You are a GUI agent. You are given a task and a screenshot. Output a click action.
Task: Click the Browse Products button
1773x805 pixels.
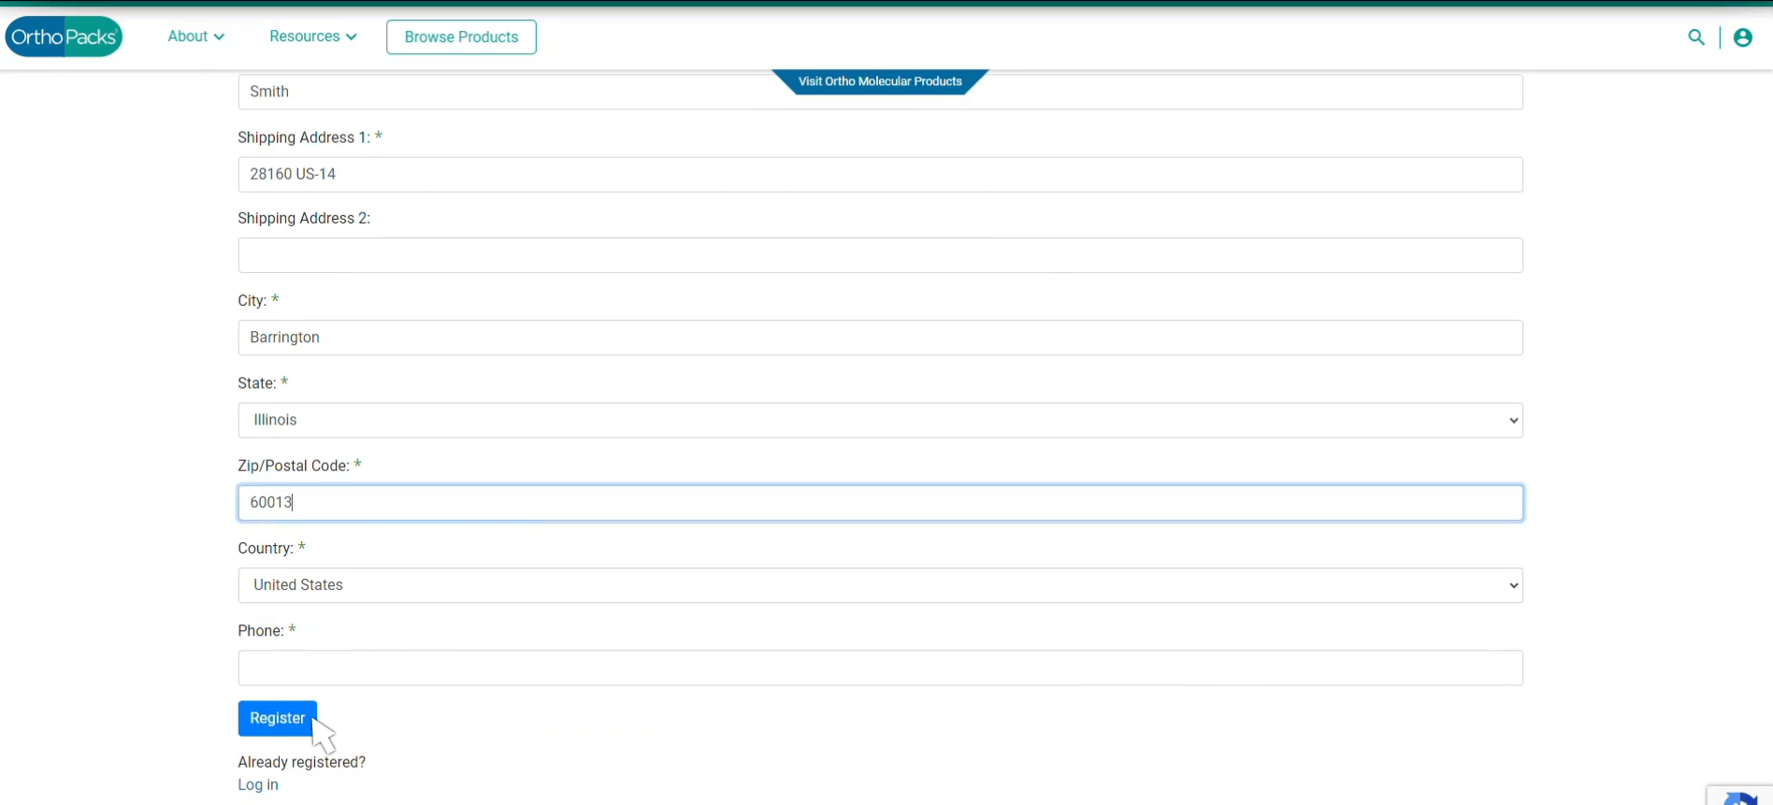461,37
